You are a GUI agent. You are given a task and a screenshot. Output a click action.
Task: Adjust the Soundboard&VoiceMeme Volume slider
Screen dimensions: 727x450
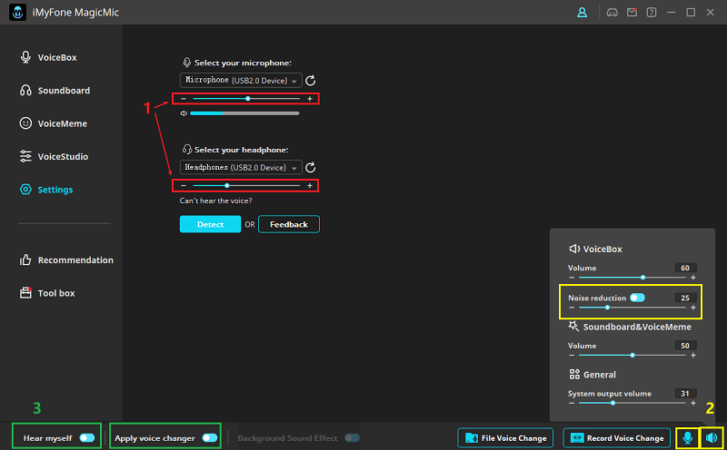632,355
